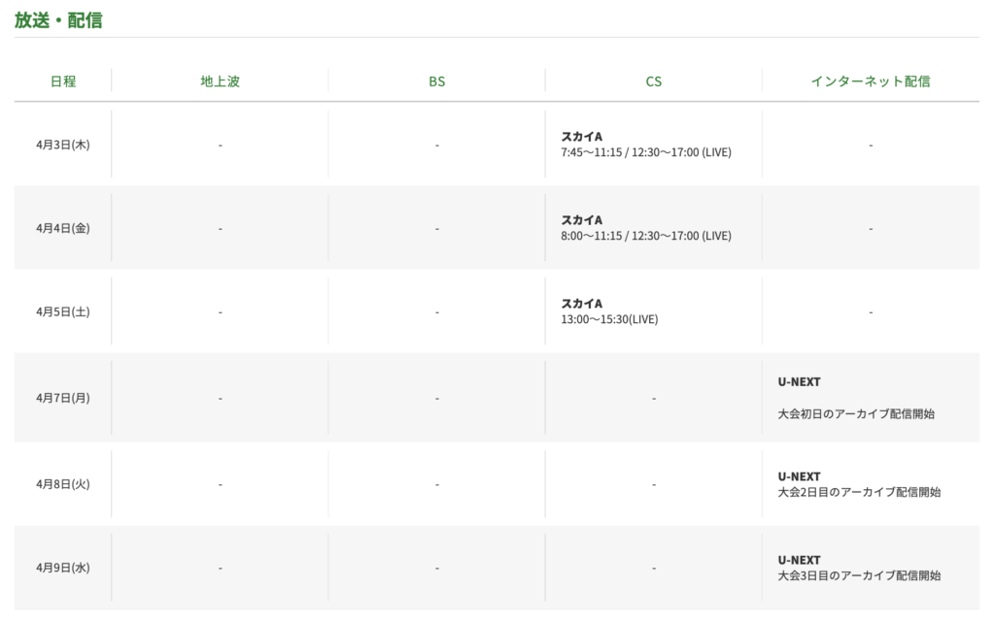Click the BS cell for 4月9日(水)

pyautogui.click(x=437, y=568)
